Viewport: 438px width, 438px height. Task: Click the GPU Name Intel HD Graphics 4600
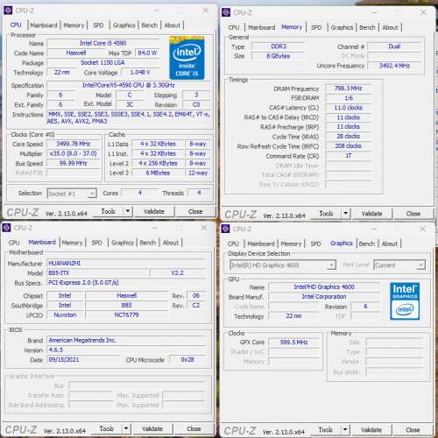tap(324, 286)
